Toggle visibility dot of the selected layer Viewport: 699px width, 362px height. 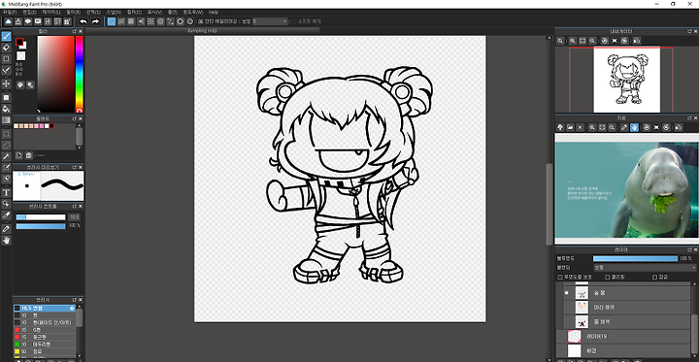(x=567, y=293)
